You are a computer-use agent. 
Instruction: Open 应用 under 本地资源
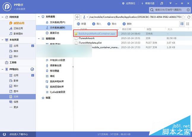[14, 46]
